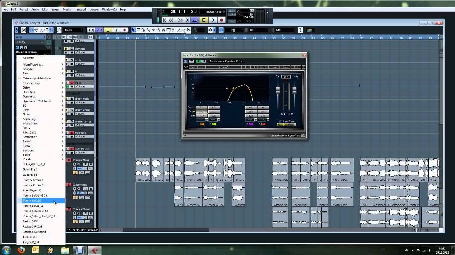Viewport: 455px width, 255px height.
Task: Click Flat button in Renaissance Equalizer
Action: (296, 67)
